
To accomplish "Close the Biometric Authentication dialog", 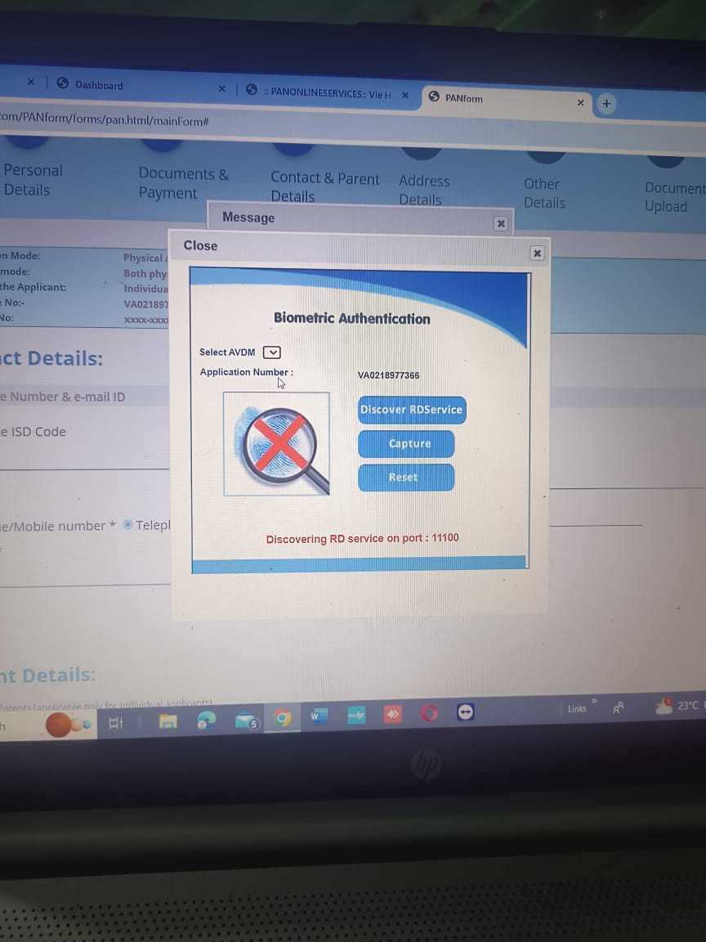I will coord(537,253).
